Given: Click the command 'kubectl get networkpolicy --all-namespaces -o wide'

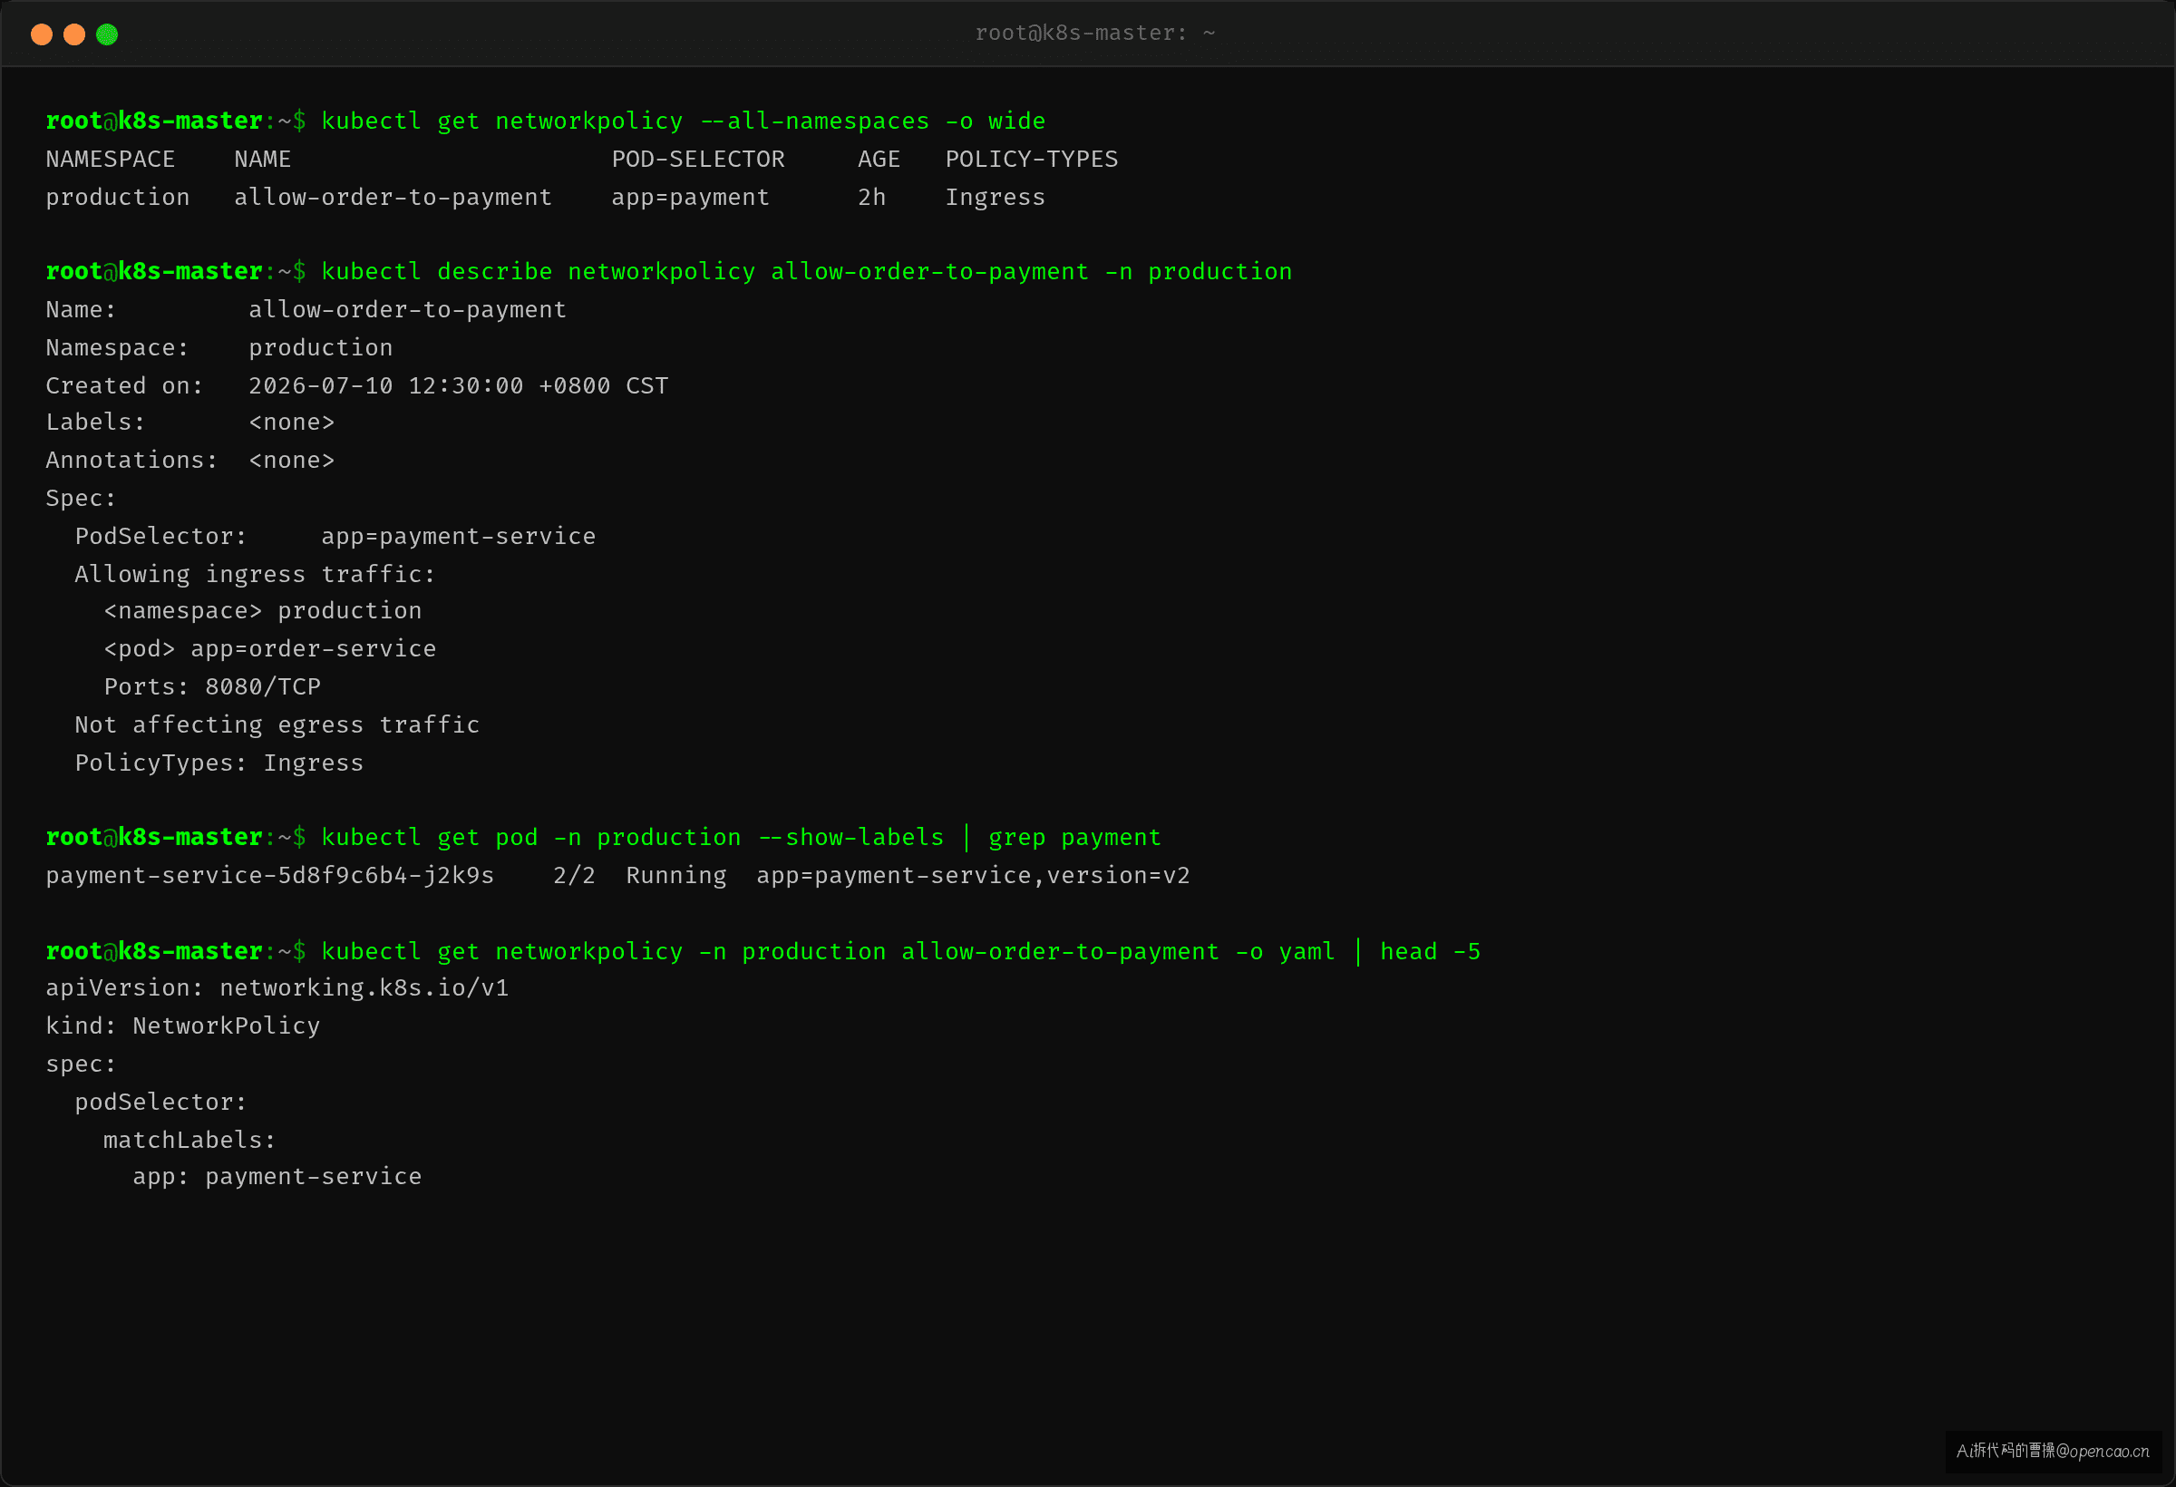Looking at the screenshot, I should [x=683, y=121].
